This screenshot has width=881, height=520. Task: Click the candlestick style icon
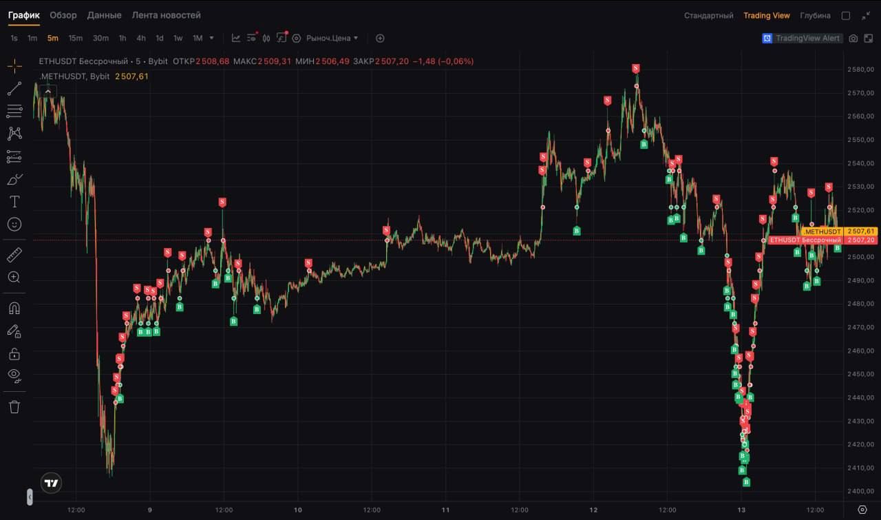266,38
